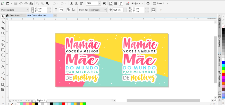This screenshot has width=225, height=105.
Task: Click the color eyedropper icon near bottom palette
Action: coord(12,104)
